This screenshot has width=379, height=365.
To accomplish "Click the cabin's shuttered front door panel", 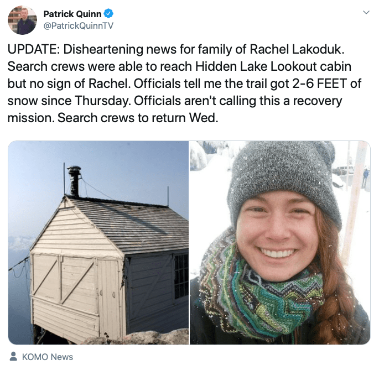I will (64, 280).
